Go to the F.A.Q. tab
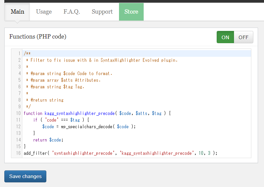The image size is (264, 187). pos(72,12)
